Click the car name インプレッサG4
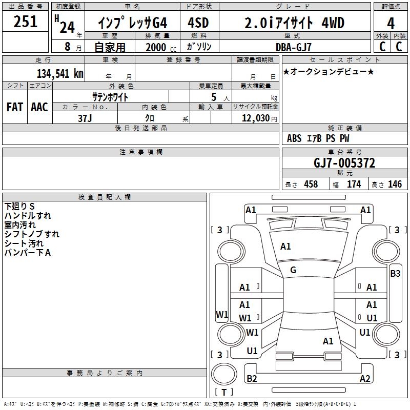Image resolution: width=410 pixels, height=410 pixels. (133, 23)
